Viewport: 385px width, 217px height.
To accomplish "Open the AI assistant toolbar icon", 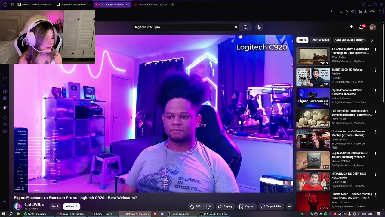I will [x=373, y=11].
